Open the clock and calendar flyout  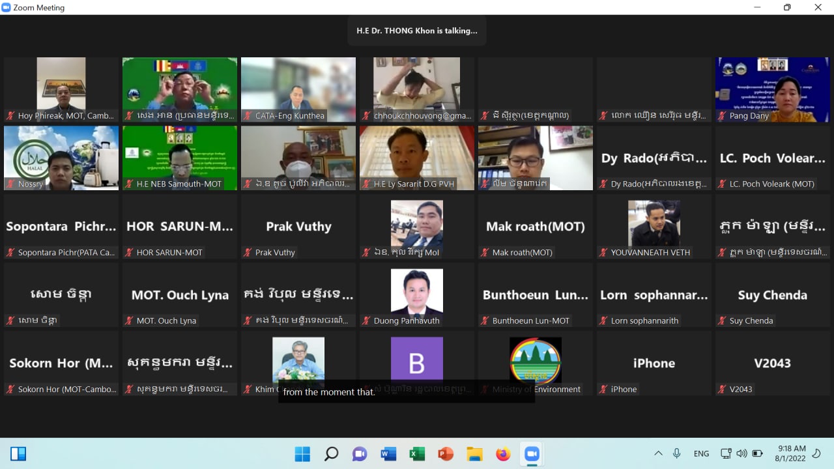point(792,453)
